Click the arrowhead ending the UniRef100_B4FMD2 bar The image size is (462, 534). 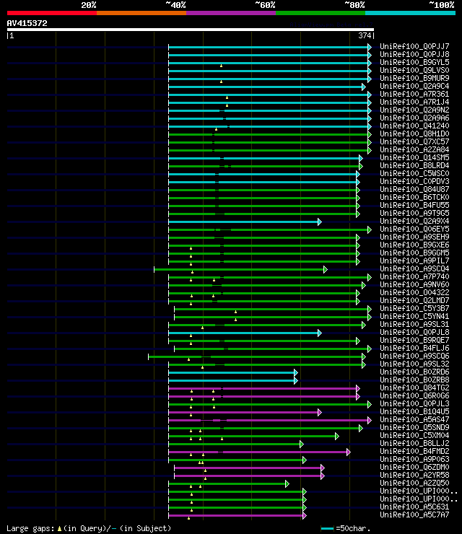coord(349,452)
